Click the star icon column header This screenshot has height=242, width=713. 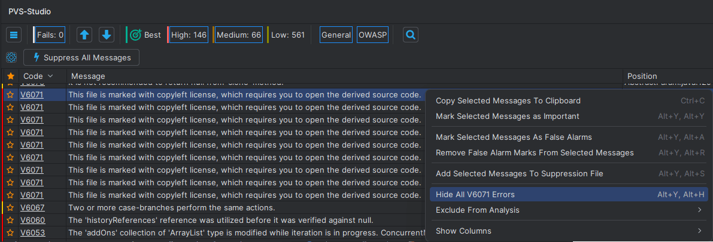[10, 76]
